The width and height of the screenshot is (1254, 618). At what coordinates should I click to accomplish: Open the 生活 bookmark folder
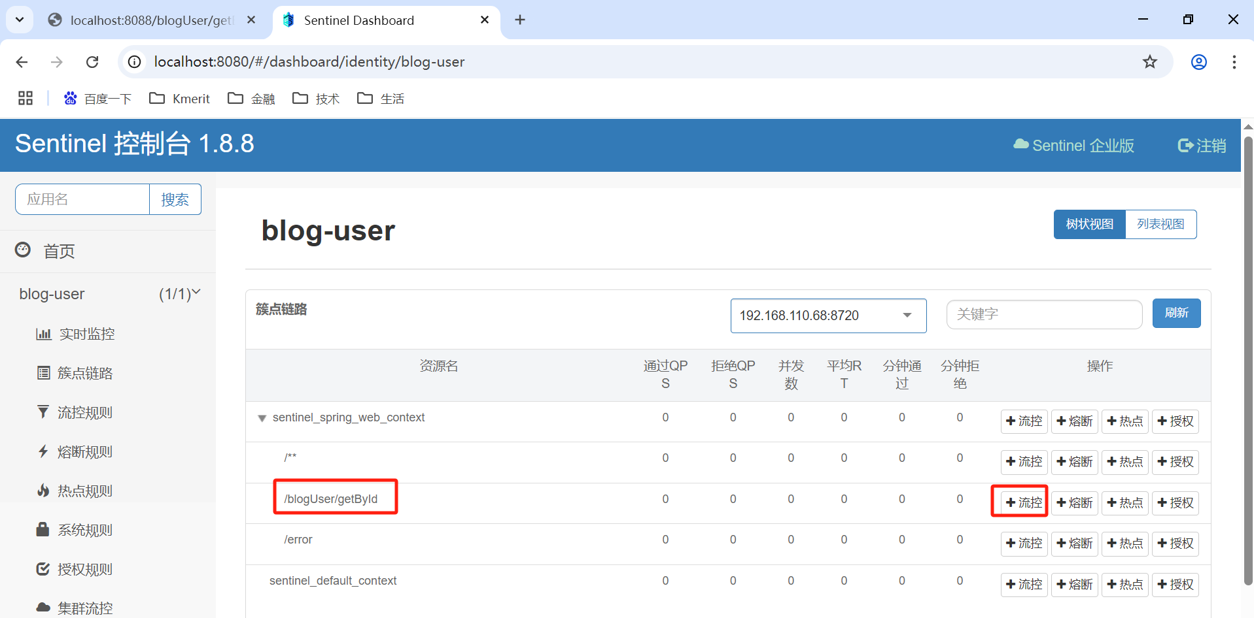click(381, 99)
